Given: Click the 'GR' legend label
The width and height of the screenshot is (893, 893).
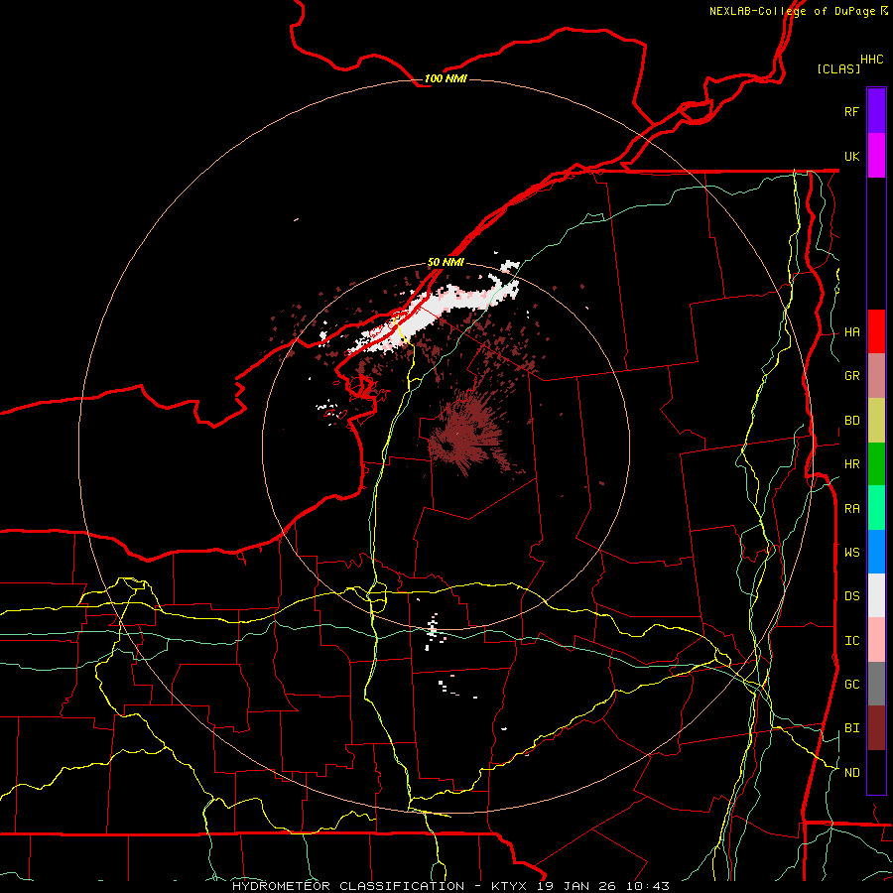Looking at the screenshot, I should click(851, 376).
